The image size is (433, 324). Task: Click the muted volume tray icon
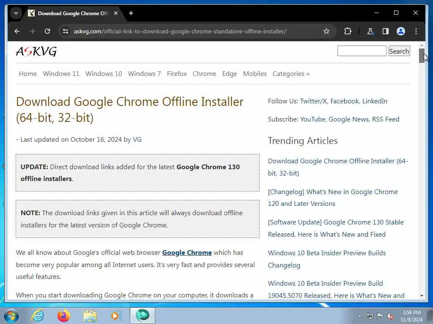coord(390,316)
